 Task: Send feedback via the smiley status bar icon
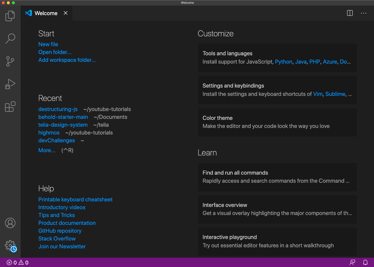click(352, 262)
